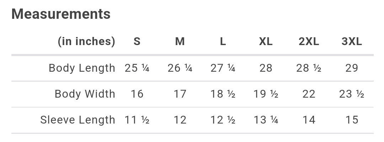Viewport: 384px width, 142px height.
Task: Click the "(in inches)" unit label
Action: click(86, 42)
